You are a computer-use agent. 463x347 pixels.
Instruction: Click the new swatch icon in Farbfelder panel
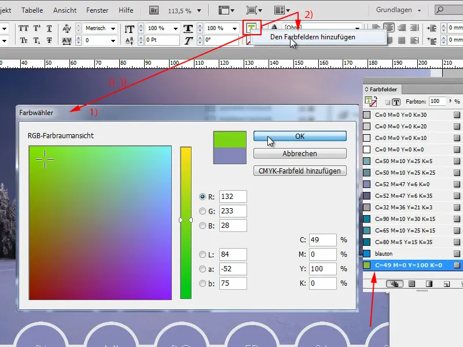pyautogui.click(x=446, y=284)
